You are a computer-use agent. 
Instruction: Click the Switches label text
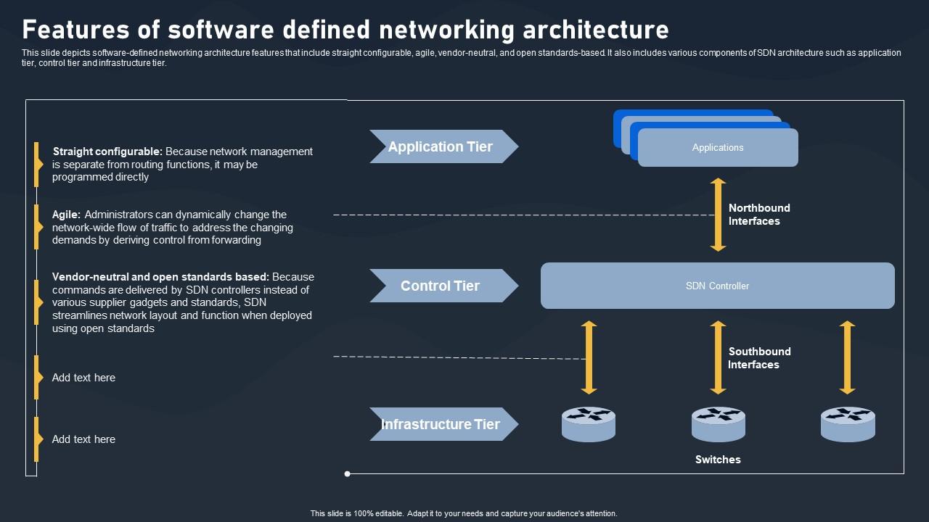point(718,460)
